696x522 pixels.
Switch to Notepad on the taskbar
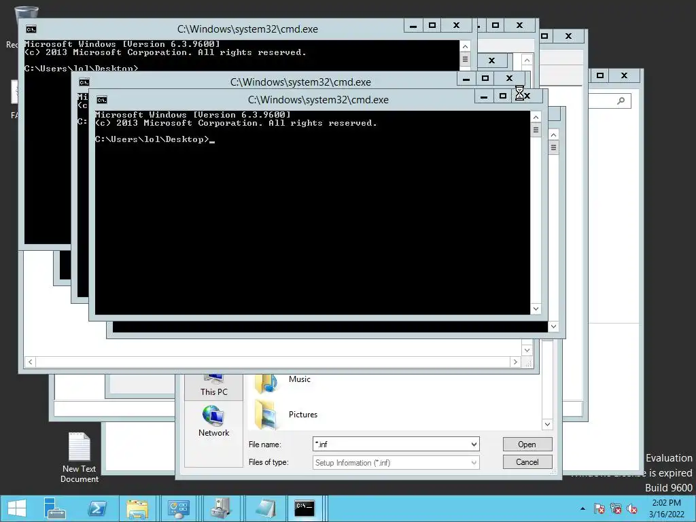coord(265,508)
